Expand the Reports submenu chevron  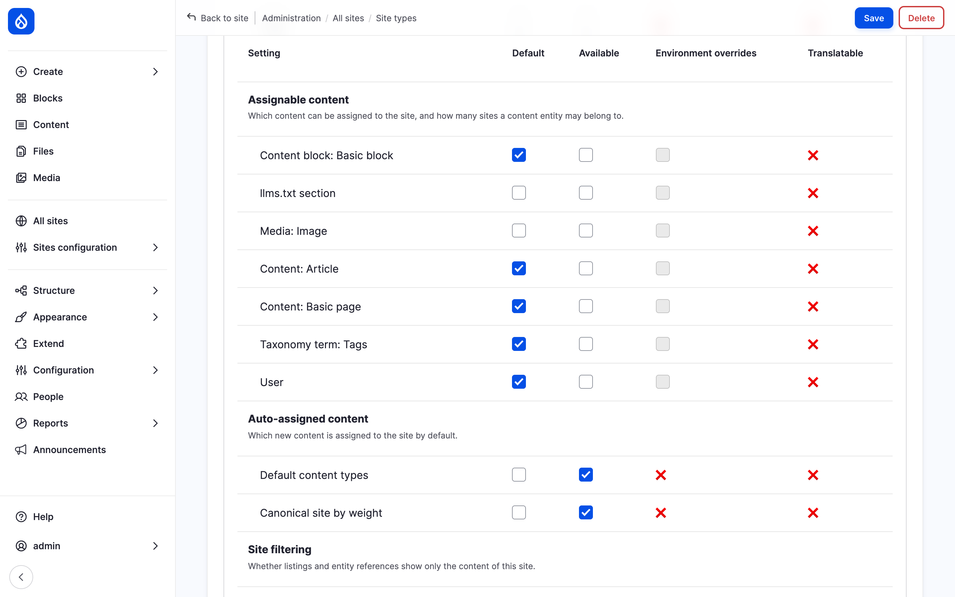point(156,423)
